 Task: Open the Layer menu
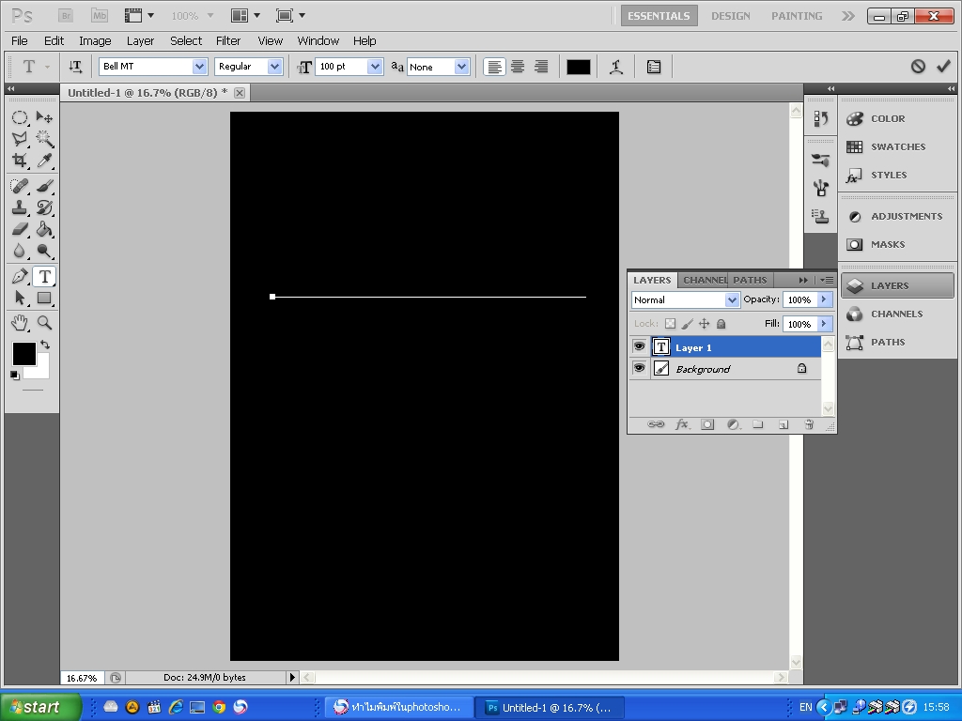(141, 40)
